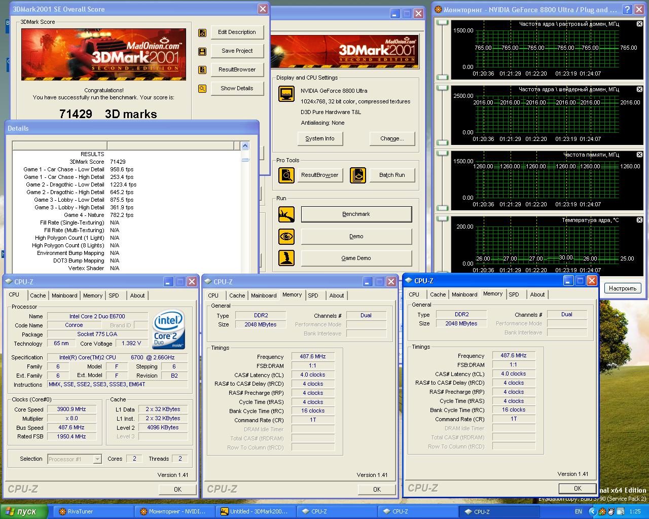Click the Level 2 cache value 4096 KBytes
The image size is (649, 519).
163,427
